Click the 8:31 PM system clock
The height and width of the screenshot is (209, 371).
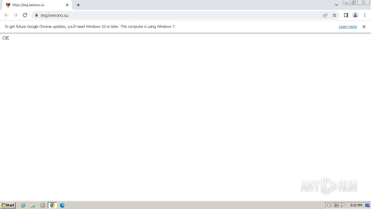pos(356,205)
